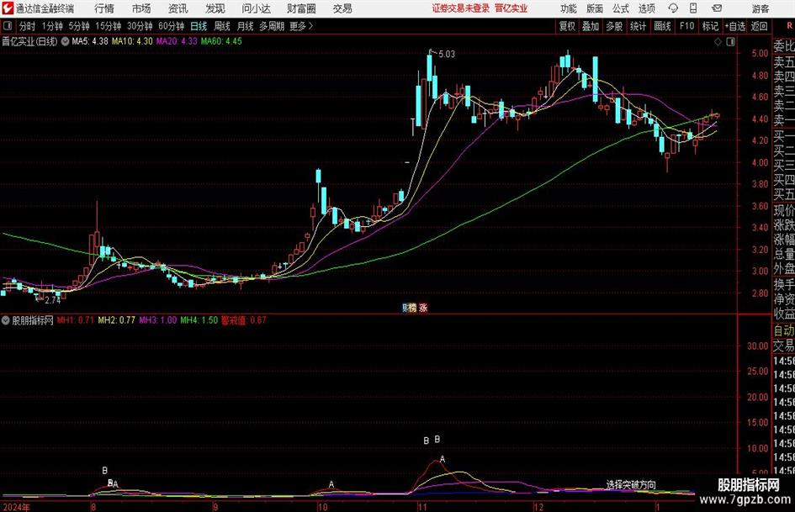
Task: Click the 多股 multi-stock button
Action: tap(614, 26)
